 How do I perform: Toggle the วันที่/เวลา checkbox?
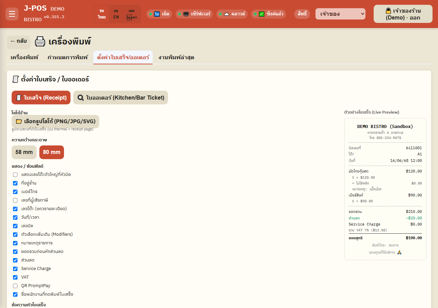coord(15,217)
